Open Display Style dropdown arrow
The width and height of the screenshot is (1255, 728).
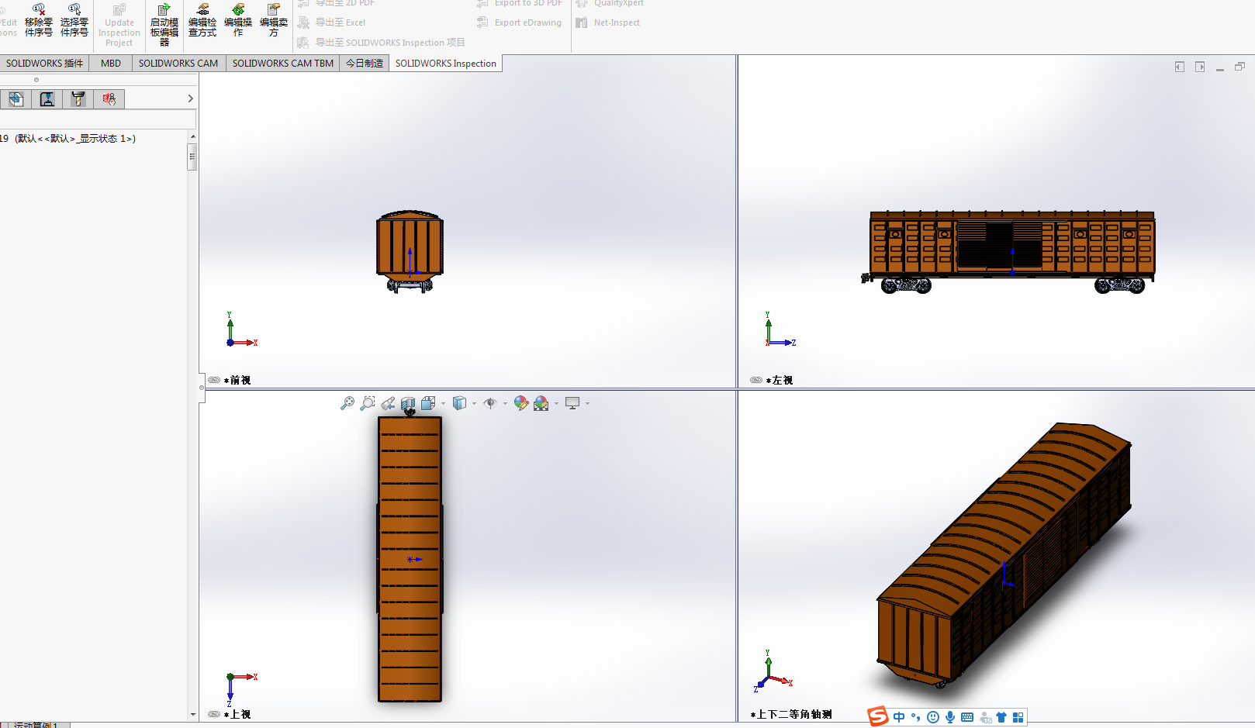pyautogui.click(x=475, y=403)
